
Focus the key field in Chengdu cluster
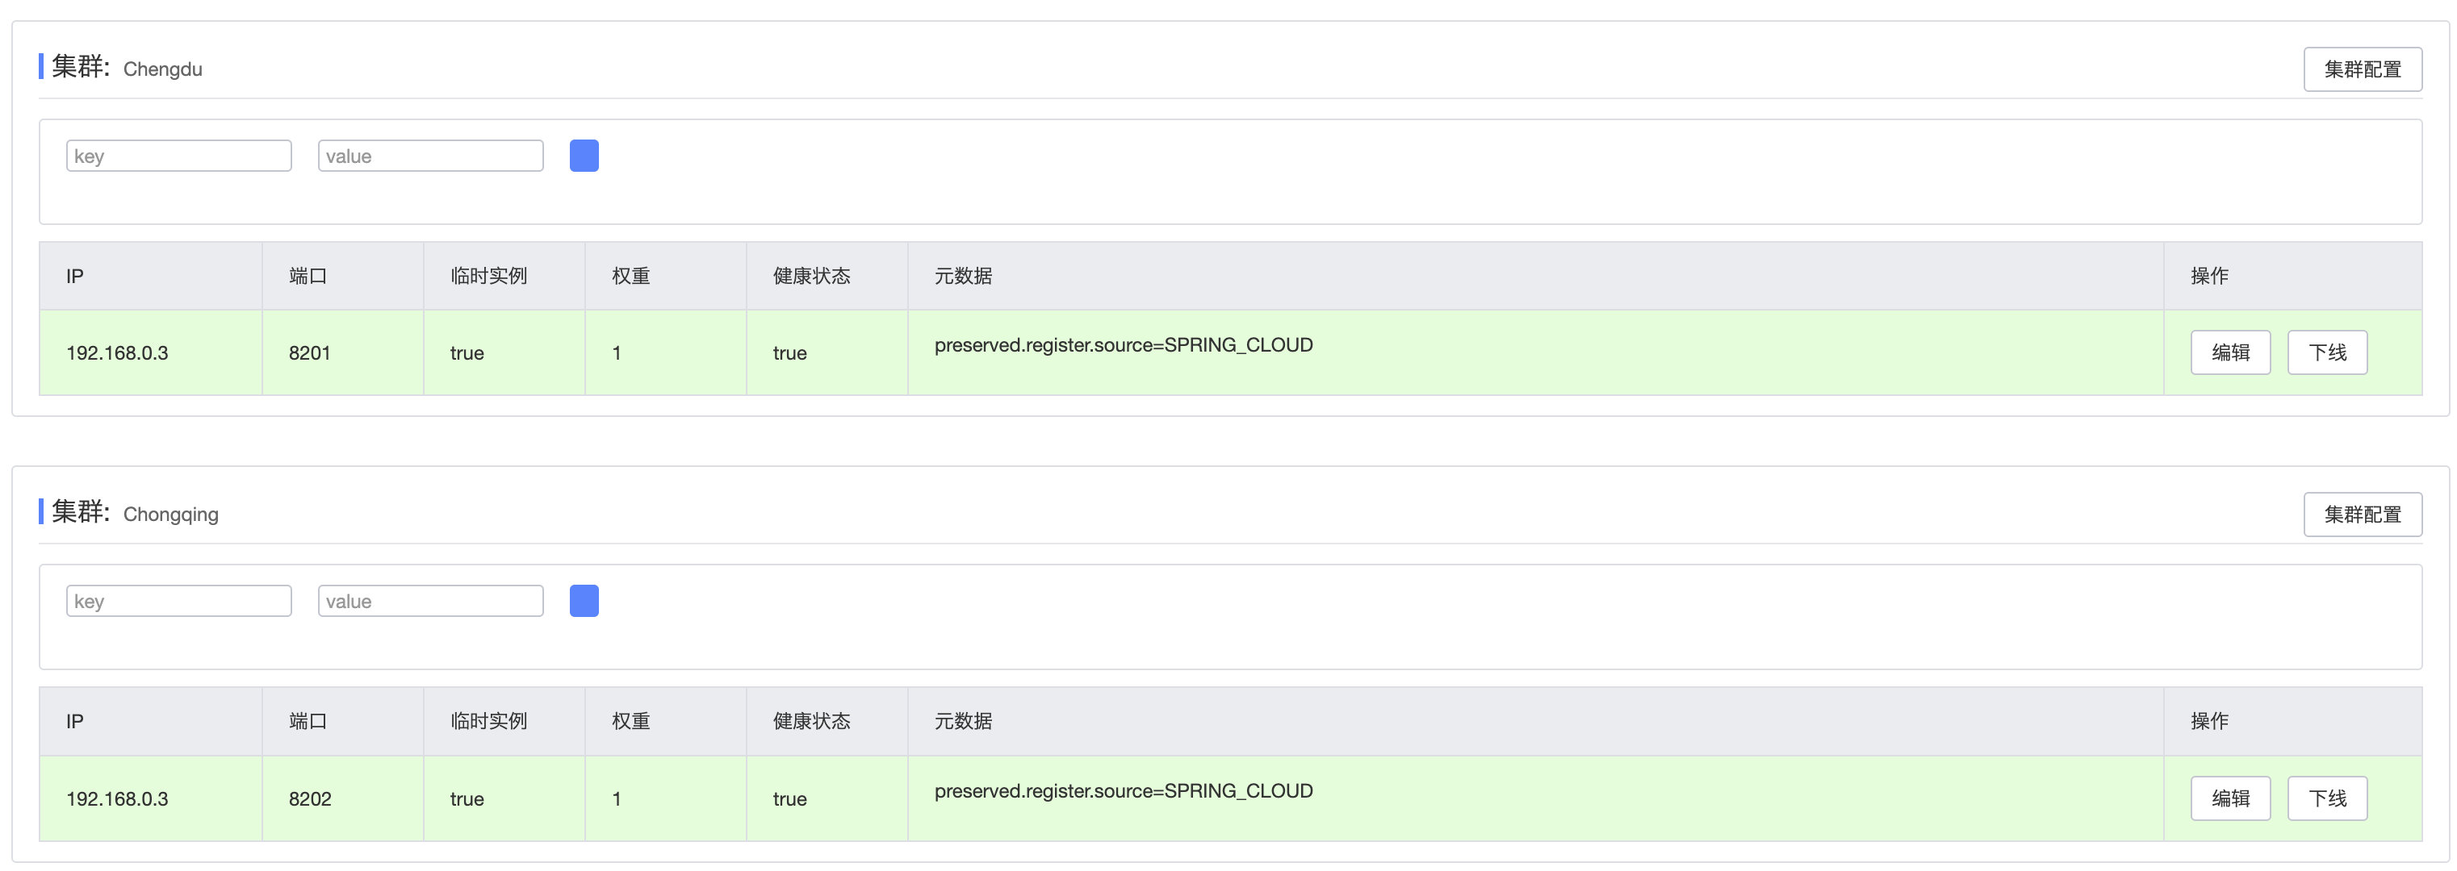pyautogui.click(x=178, y=156)
